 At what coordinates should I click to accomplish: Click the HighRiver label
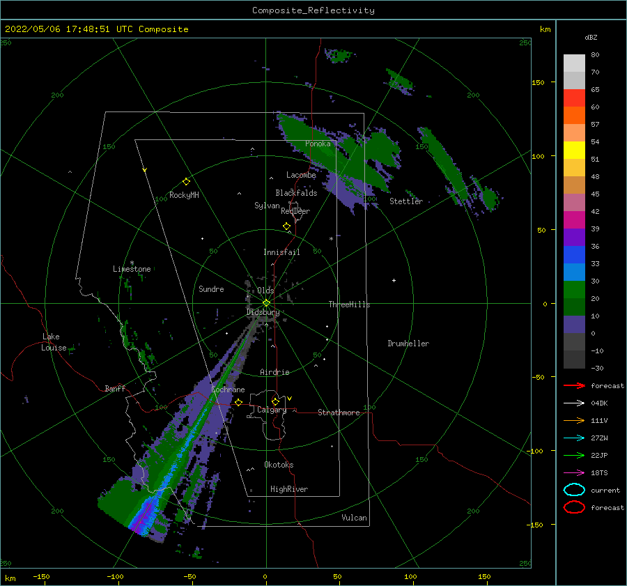coord(289,489)
